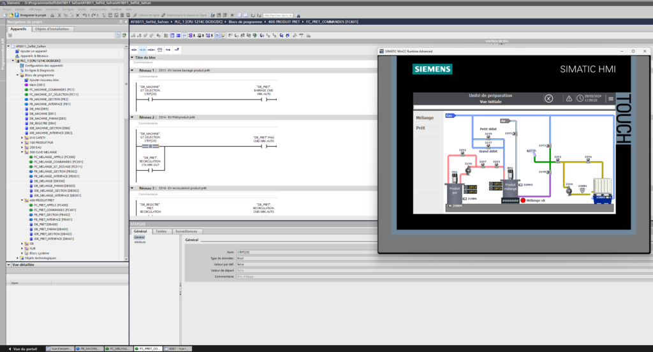The width and height of the screenshot is (653, 352).
Task: Click valve 31Y9 on HMI Petit débit line
Action: 488,136
